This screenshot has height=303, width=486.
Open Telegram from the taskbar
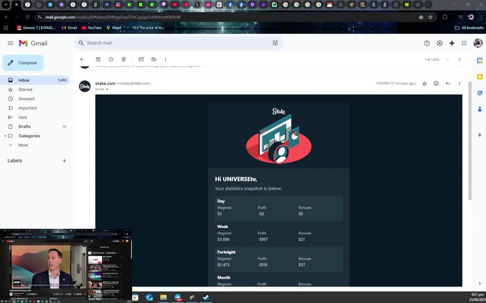[178, 298]
